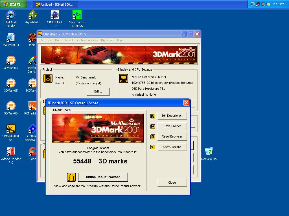Open the File menu in 3DMark2001 SE
Screen dimensions: 289x216
pyautogui.click(x=41, y=40)
